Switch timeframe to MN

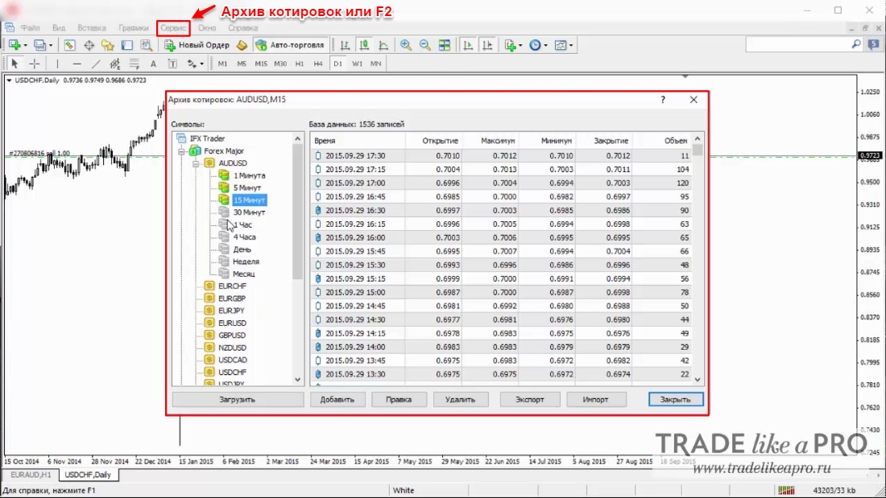(376, 64)
